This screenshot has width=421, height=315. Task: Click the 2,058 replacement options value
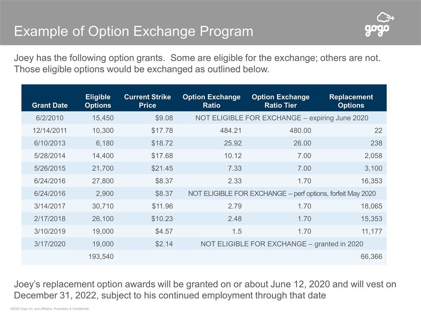tap(373, 156)
